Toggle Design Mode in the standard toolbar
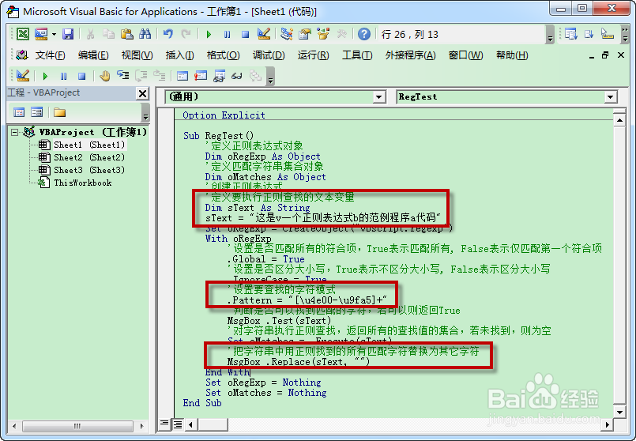 click(x=264, y=34)
